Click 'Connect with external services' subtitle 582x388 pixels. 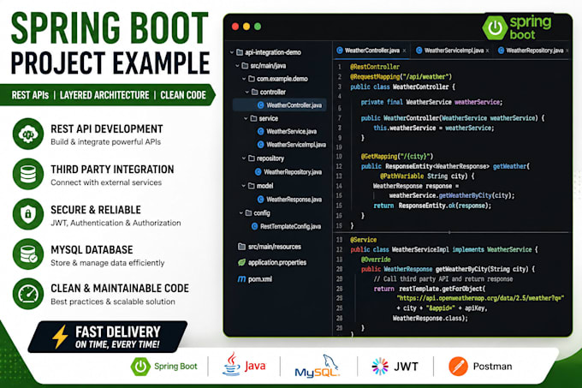(106, 182)
